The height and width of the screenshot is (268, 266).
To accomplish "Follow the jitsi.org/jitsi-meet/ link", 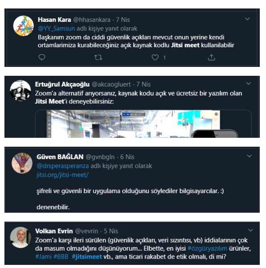I will click(x=62, y=175).
